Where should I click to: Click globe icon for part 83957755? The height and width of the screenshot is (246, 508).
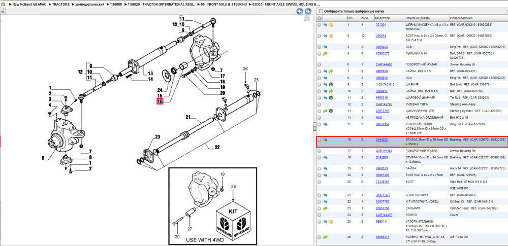(331, 111)
